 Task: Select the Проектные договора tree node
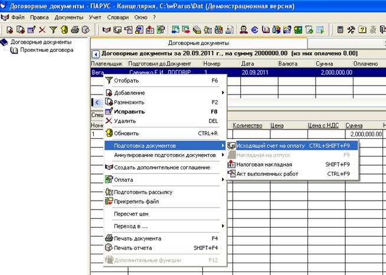(x=47, y=50)
